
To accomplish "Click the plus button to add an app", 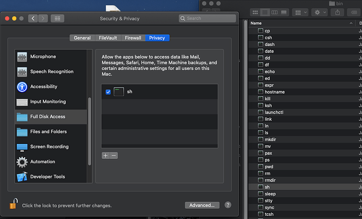I will click(105, 155).
